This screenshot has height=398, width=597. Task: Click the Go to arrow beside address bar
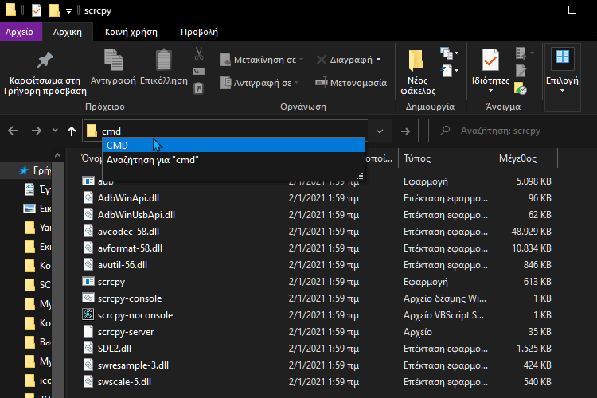(405, 131)
